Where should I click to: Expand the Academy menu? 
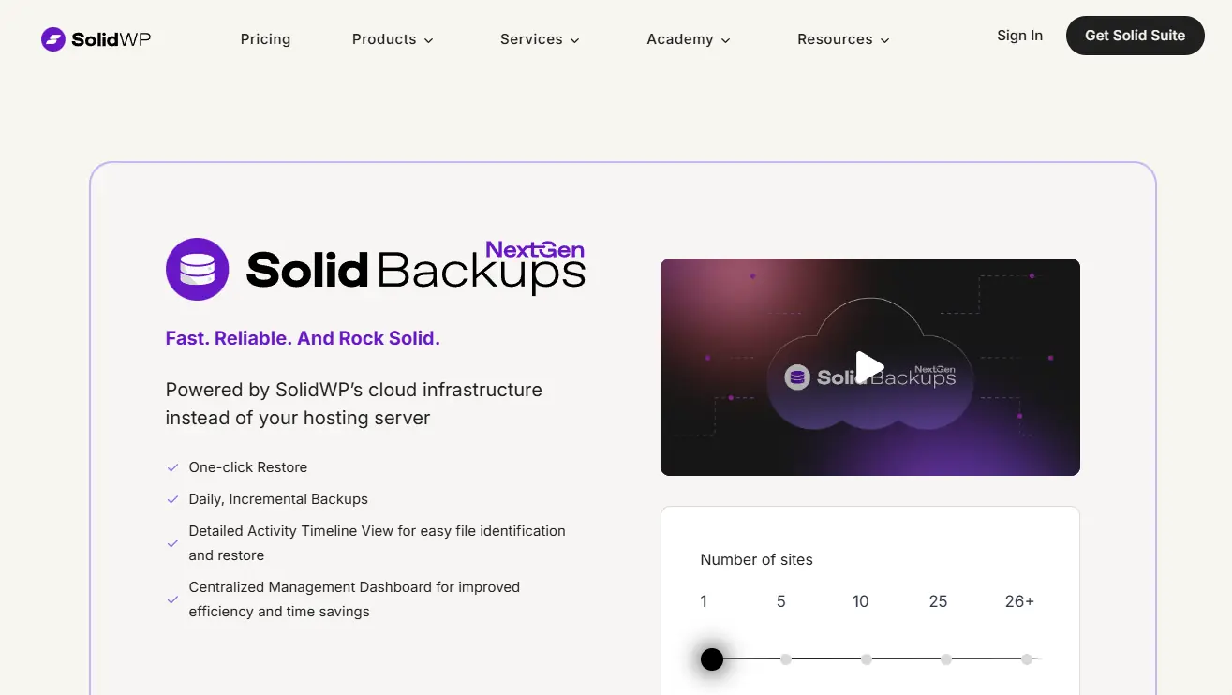[689, 39]
